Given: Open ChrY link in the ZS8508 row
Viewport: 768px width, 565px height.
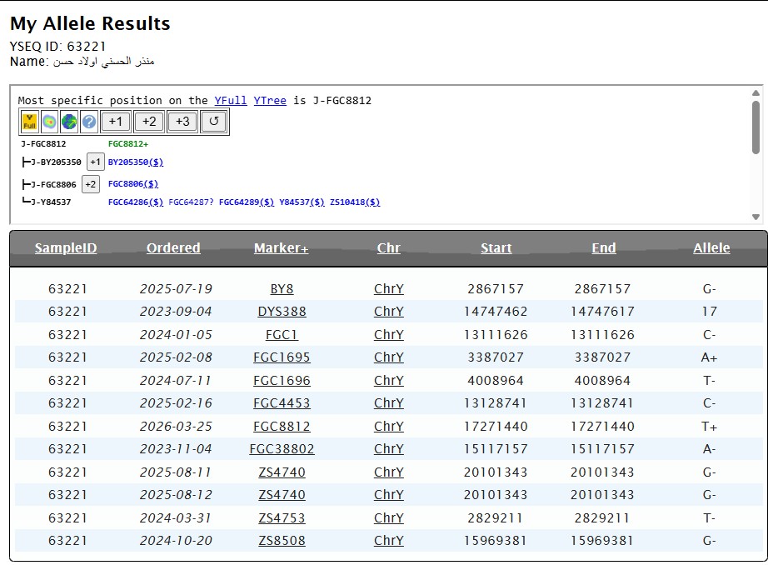Looking at the screenshot, I should click(x=389, y=541).
